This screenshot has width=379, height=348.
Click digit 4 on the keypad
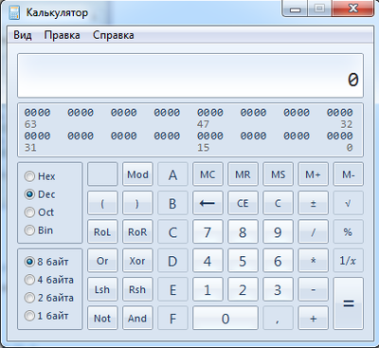[x=208, y=261]
